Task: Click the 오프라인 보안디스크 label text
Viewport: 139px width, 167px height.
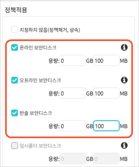Action: (40, 80)
